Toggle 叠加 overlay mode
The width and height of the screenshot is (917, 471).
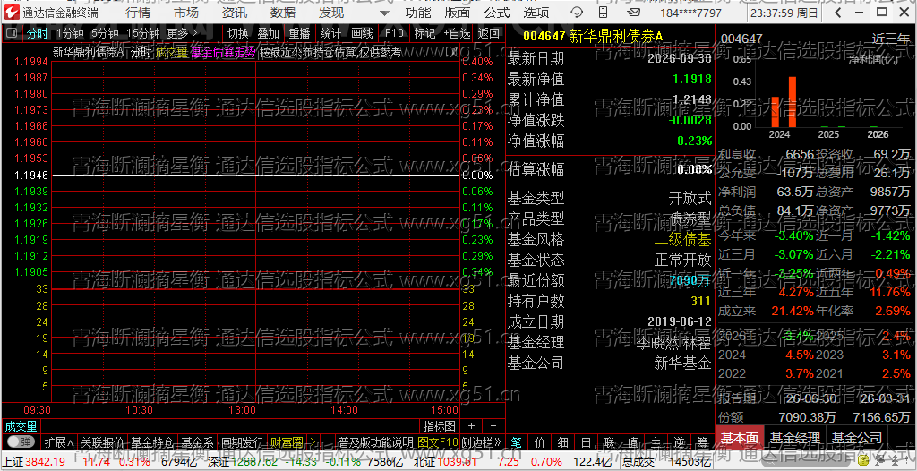(x=268, y=33)
